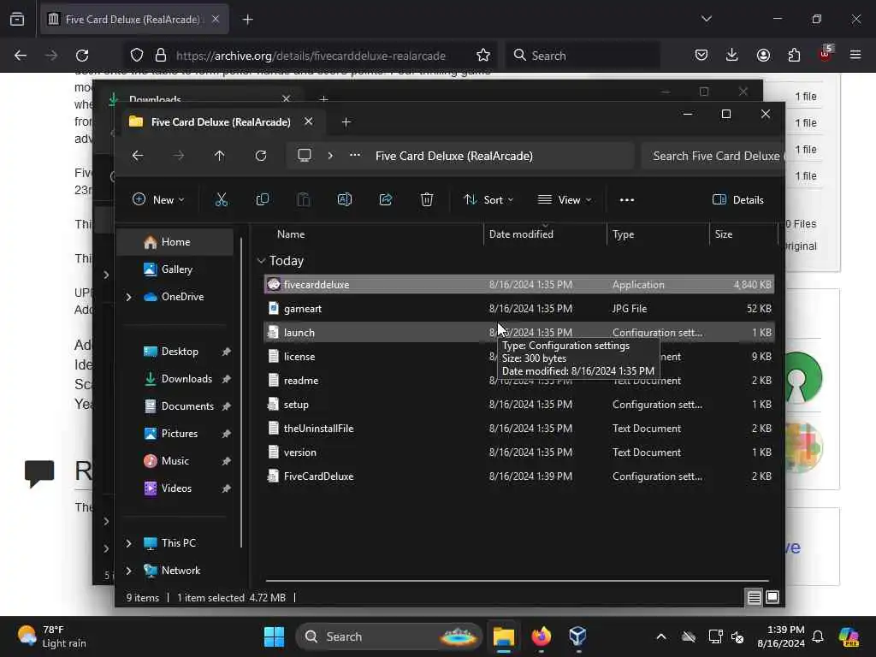Open Firefox list all tabs dropdown
The width and height of the screenshot is (876, 657).
click(x=706, y=19)
